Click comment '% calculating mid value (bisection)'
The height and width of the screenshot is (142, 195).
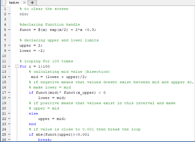pos(69,72)
